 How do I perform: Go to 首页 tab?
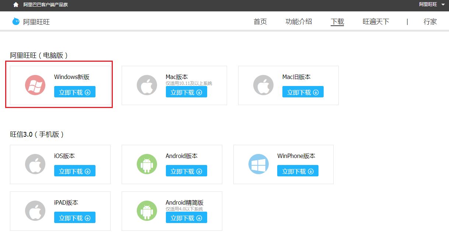point(260,22)
